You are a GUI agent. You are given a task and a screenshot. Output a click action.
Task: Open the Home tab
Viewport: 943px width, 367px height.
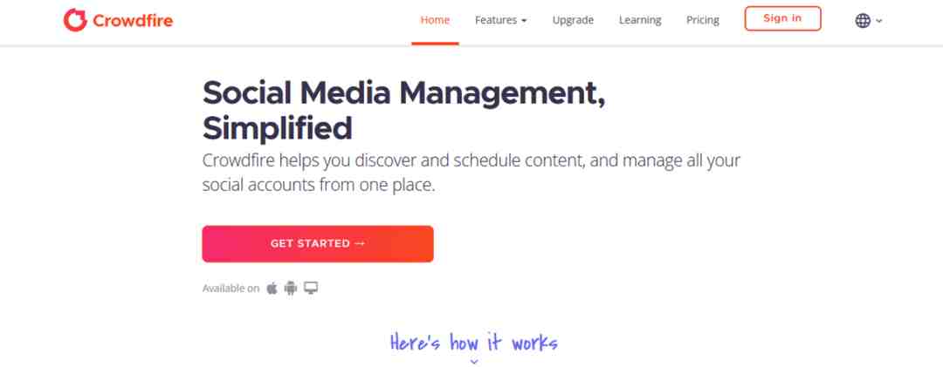(x=435, y=20)
